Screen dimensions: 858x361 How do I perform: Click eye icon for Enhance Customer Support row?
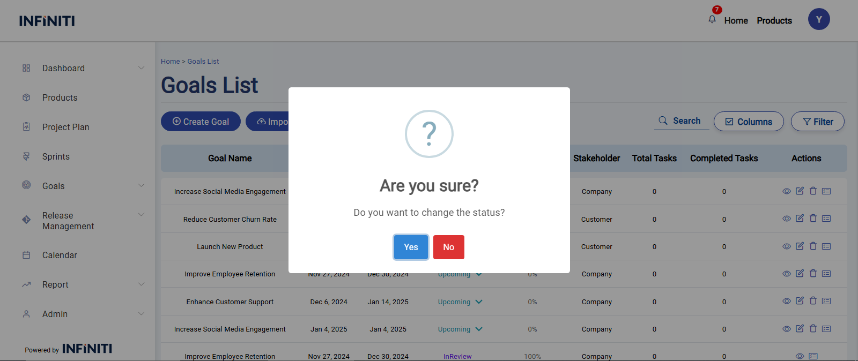tap(786, 301)
